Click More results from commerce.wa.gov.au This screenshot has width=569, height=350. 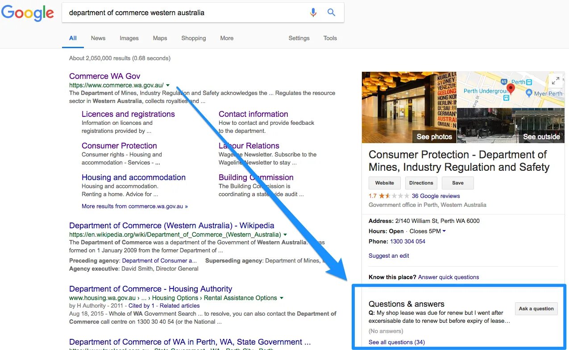click(135, 206)
